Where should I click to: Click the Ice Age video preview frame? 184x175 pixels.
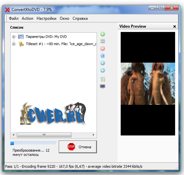click(x=148, y=84)
